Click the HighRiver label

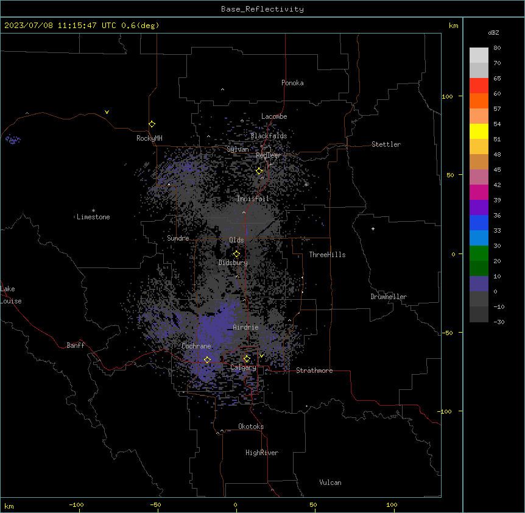[262, 453]
